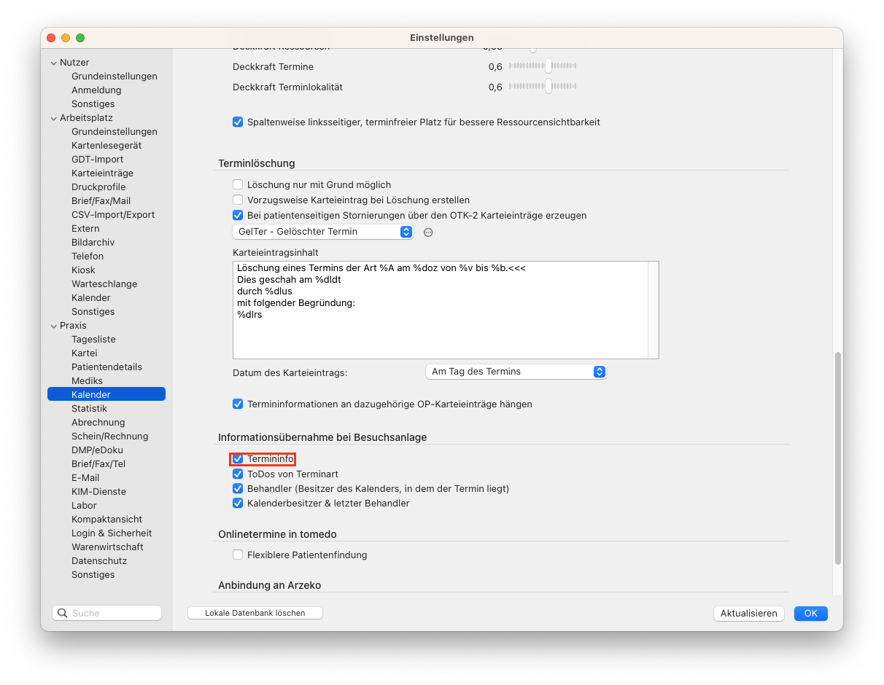Collapse the Nutzer section chevron
884x685 pixels.
tap(53, 63)
